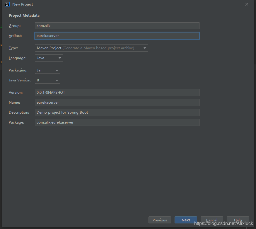Cancel the new project wizard

pos(212,220)
